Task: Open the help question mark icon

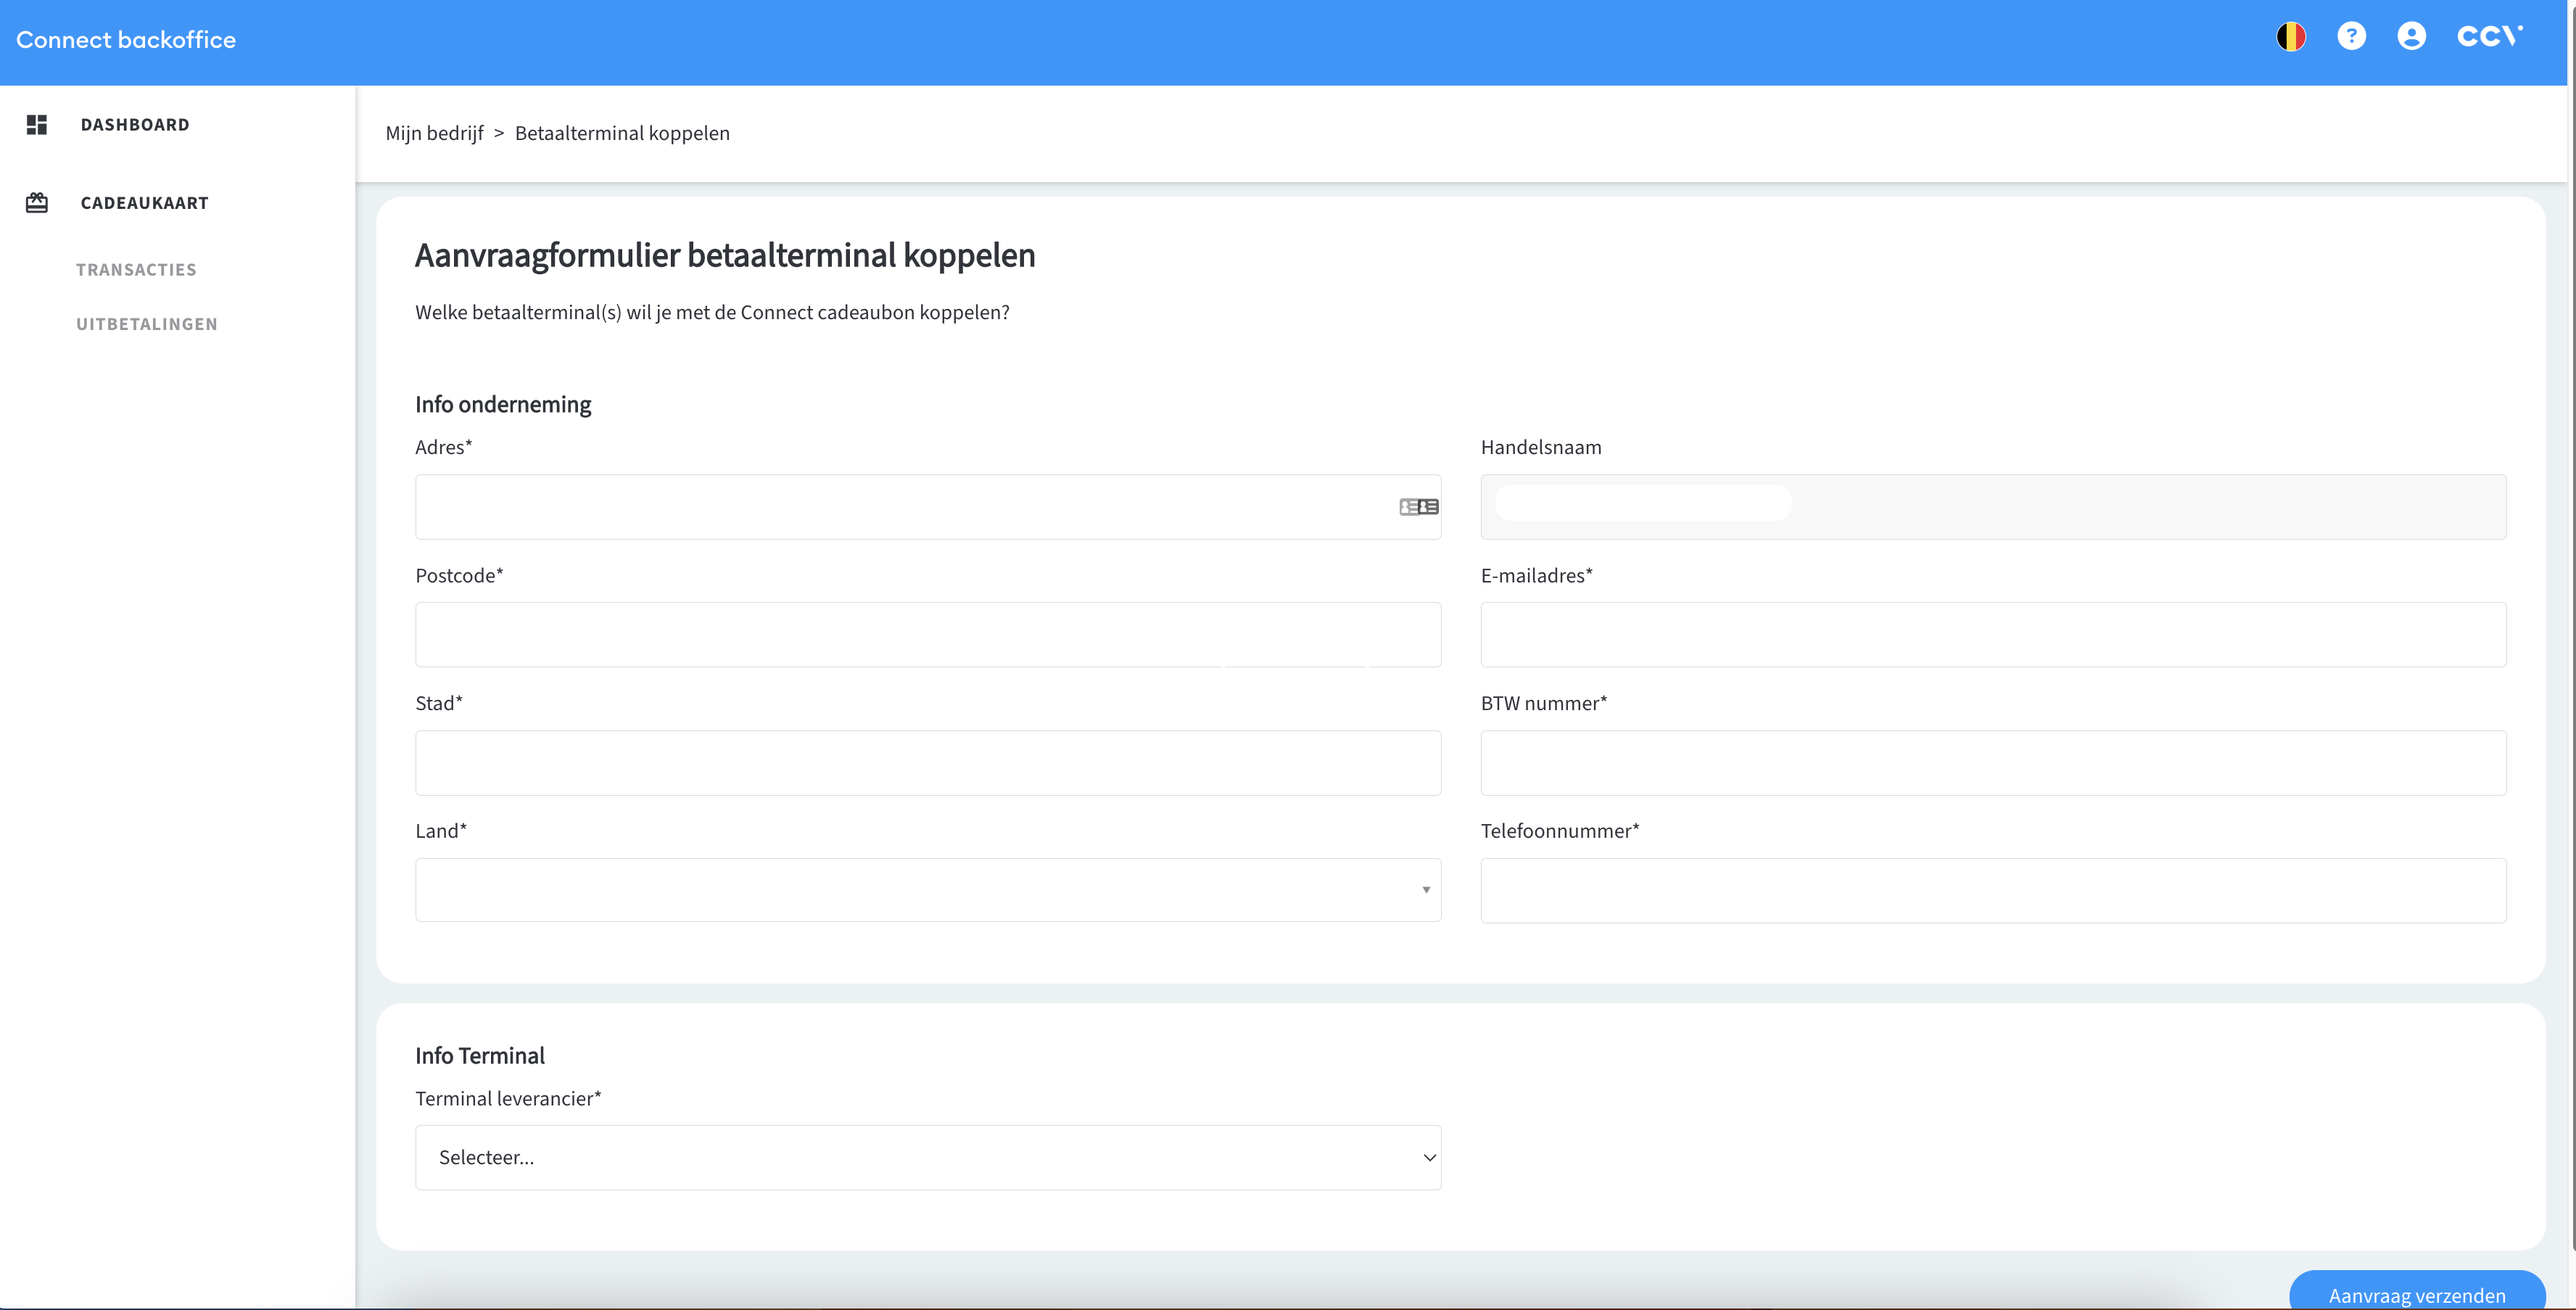Action: [x=2351, y=37]
